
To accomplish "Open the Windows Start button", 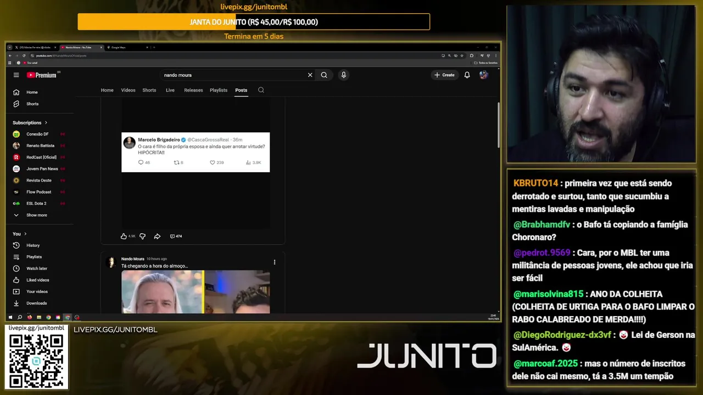I will [x=10, y=317].
